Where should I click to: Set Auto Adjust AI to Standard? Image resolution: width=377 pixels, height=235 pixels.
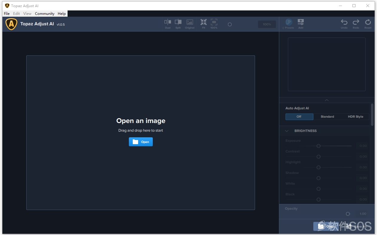click(x=327, y=117)
